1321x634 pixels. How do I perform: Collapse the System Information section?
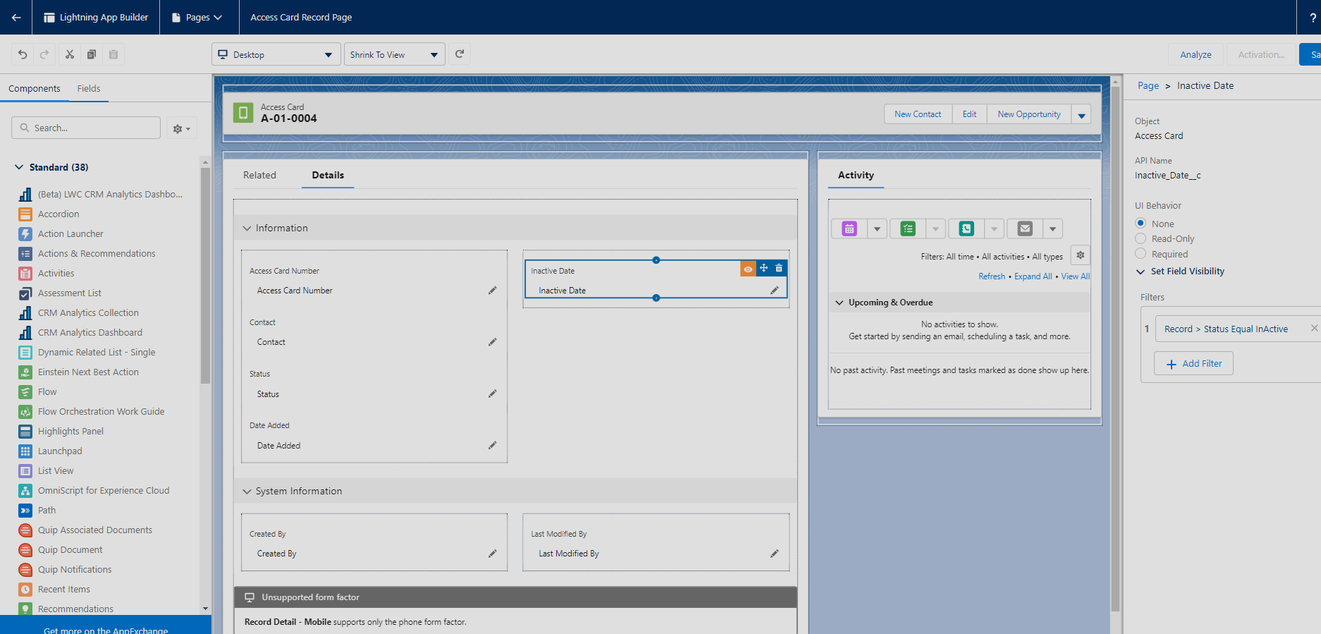click(x=247, y=492)
